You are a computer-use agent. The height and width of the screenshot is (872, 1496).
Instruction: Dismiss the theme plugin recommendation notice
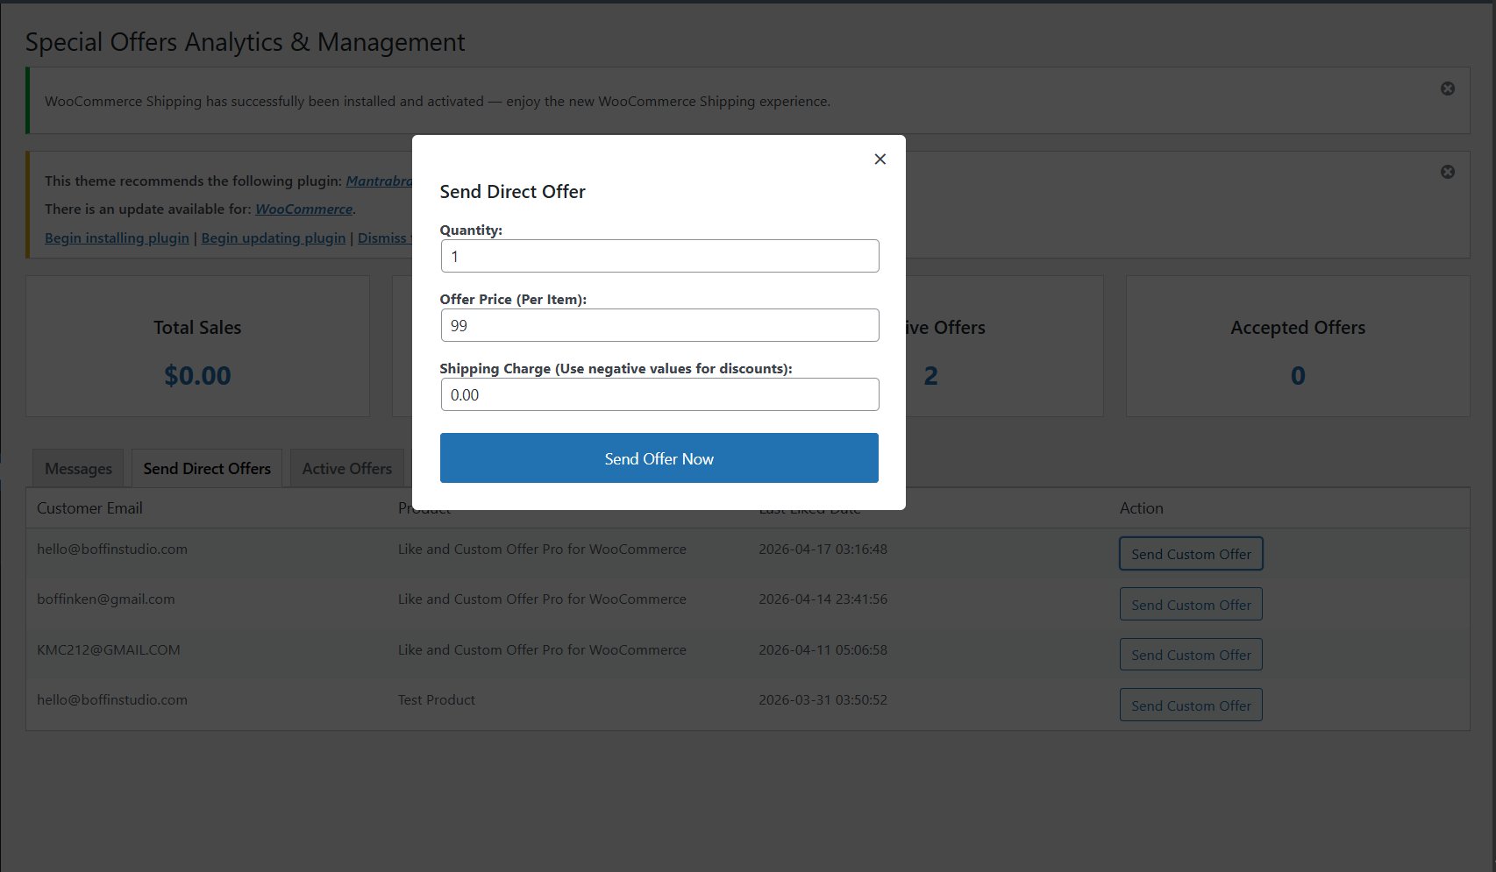point(1447,172)
